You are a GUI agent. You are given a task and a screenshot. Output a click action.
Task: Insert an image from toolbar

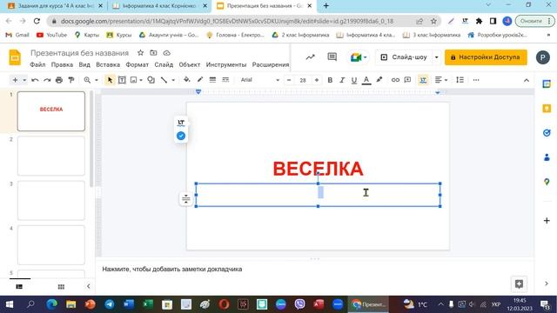(133, 80)
